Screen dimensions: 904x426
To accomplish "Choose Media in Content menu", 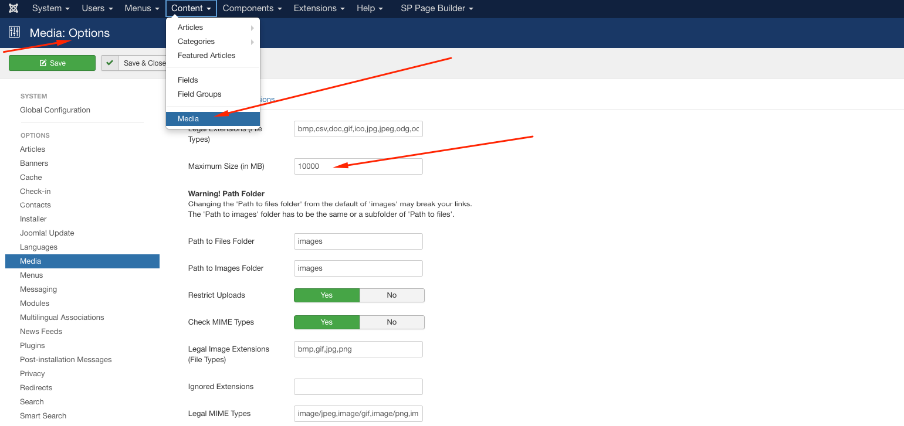I will coord(188,119).
